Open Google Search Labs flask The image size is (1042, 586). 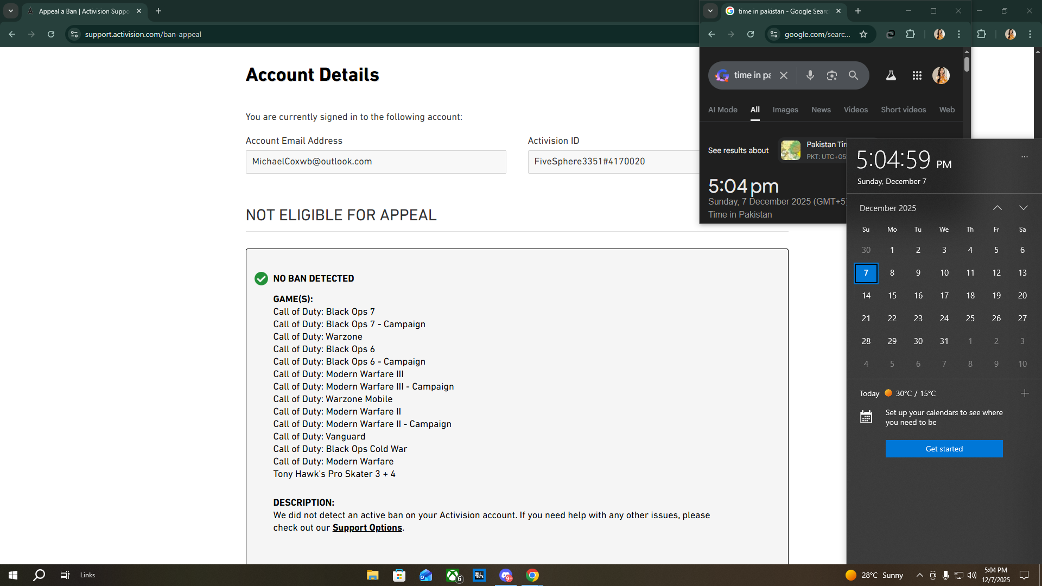(x=891, y=75)
